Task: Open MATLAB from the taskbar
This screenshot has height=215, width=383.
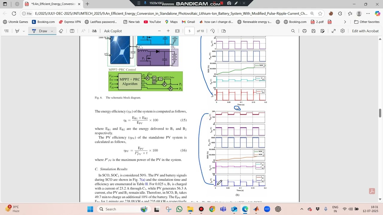Action: pyautogui.click(x=256, y=209)
